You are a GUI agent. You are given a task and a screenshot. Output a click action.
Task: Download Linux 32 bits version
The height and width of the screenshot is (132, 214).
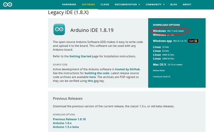click(161, 47)
